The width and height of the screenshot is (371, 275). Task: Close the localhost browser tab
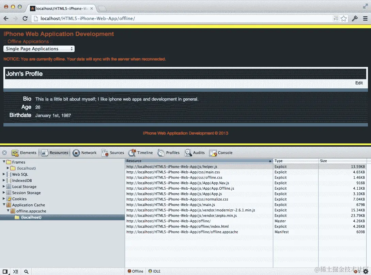coord(92,8)
